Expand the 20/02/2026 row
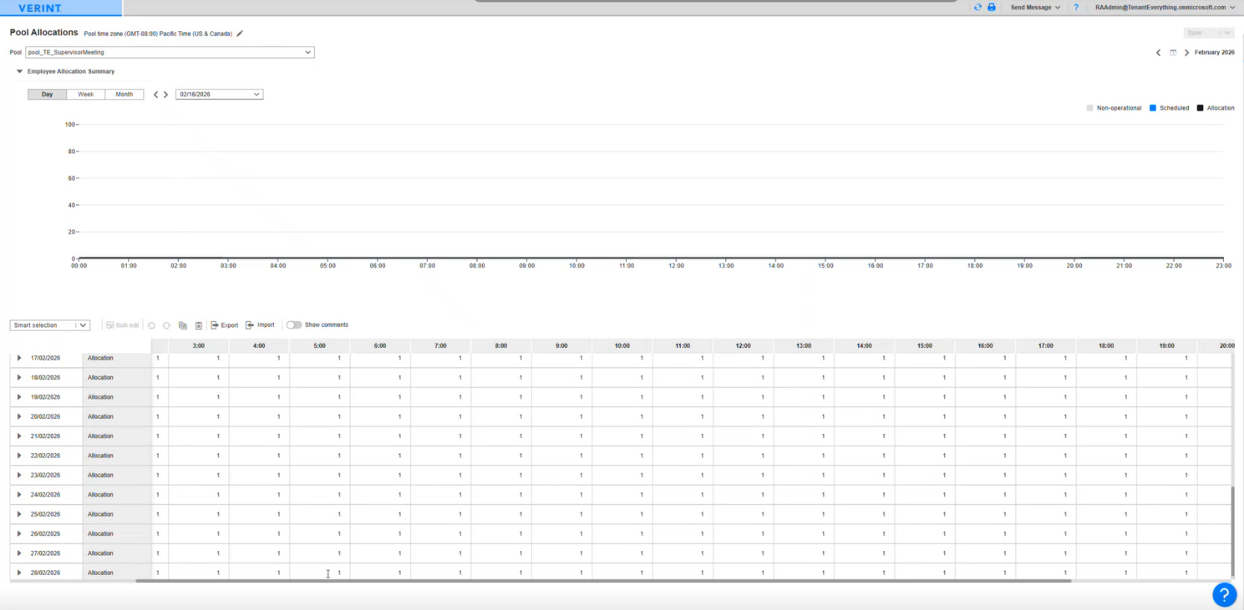This screenshot has height=610, width=1244. (x=19, y=417)
